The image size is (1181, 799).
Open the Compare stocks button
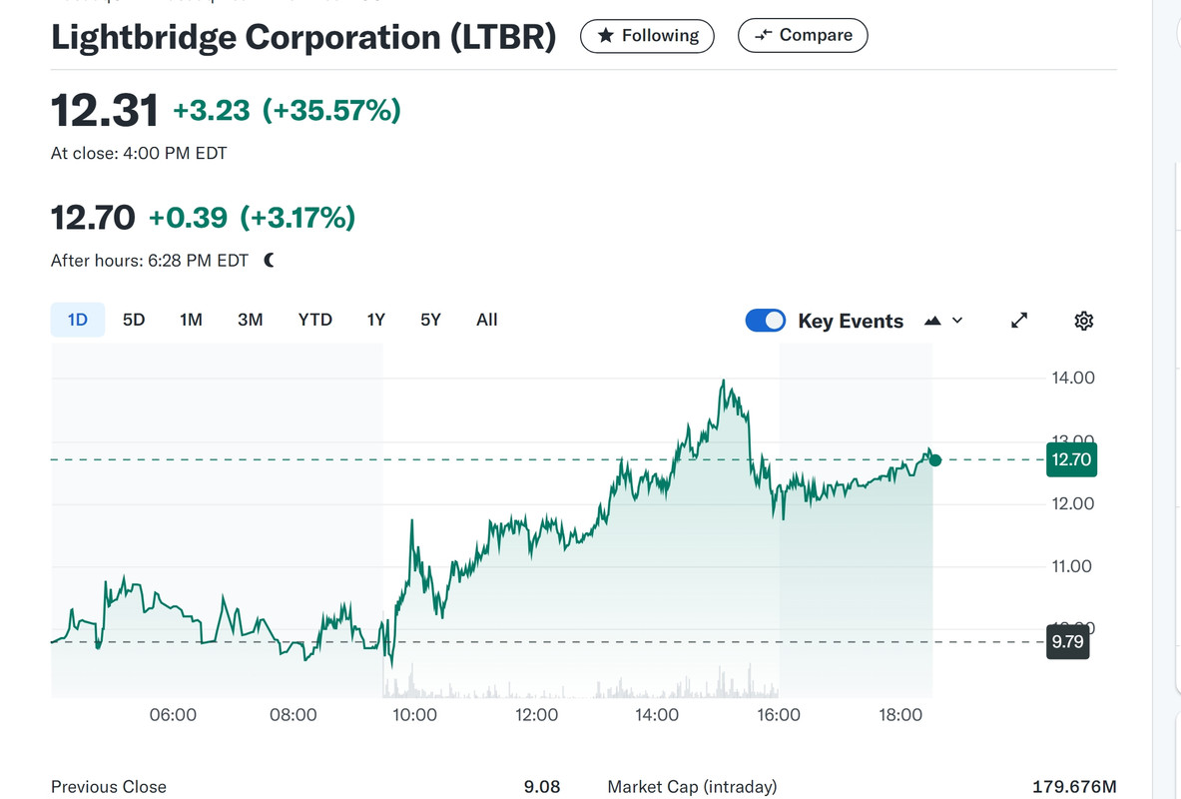(x=803, y=35)
